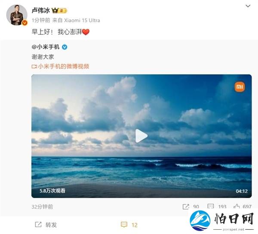Expand the post options chevron menu
Image resolution: width=258 pixels, height=234 pixels.
[x=248, y=6]
